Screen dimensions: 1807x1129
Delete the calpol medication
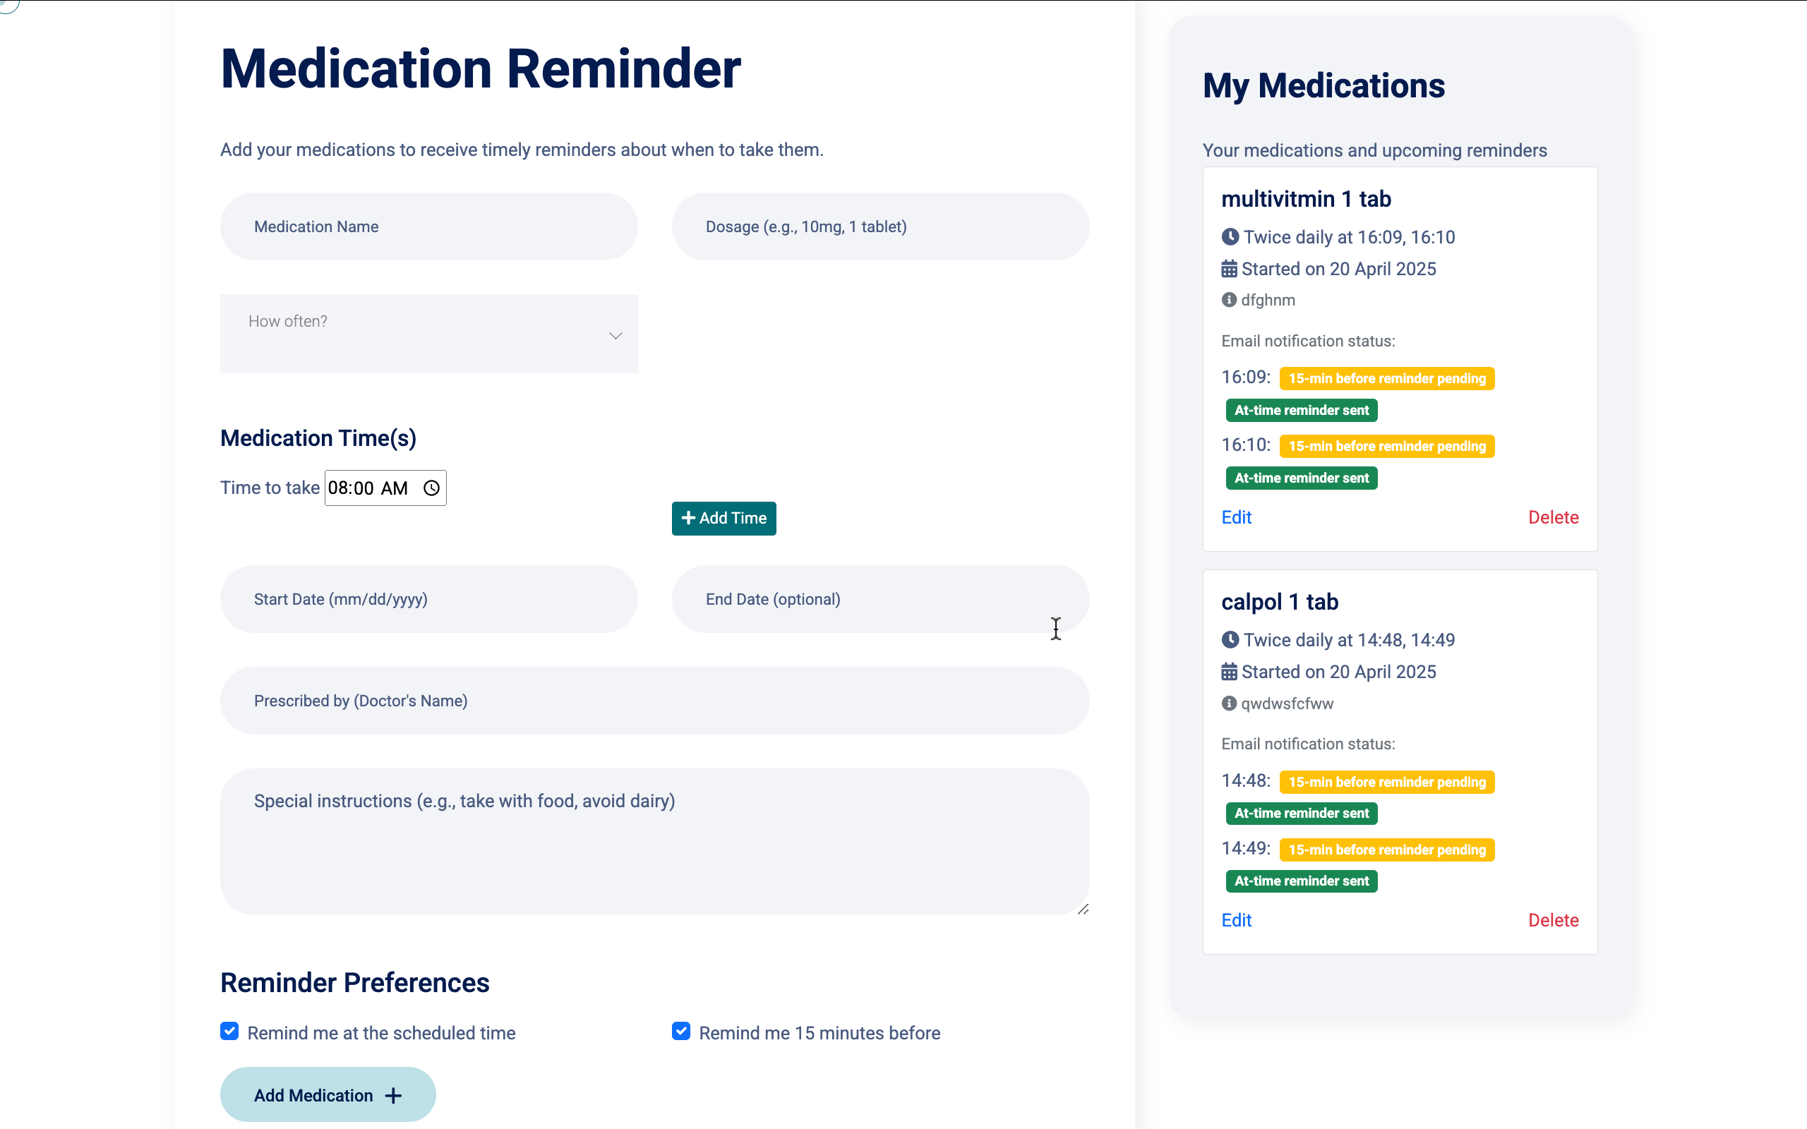click(1553, 920)
